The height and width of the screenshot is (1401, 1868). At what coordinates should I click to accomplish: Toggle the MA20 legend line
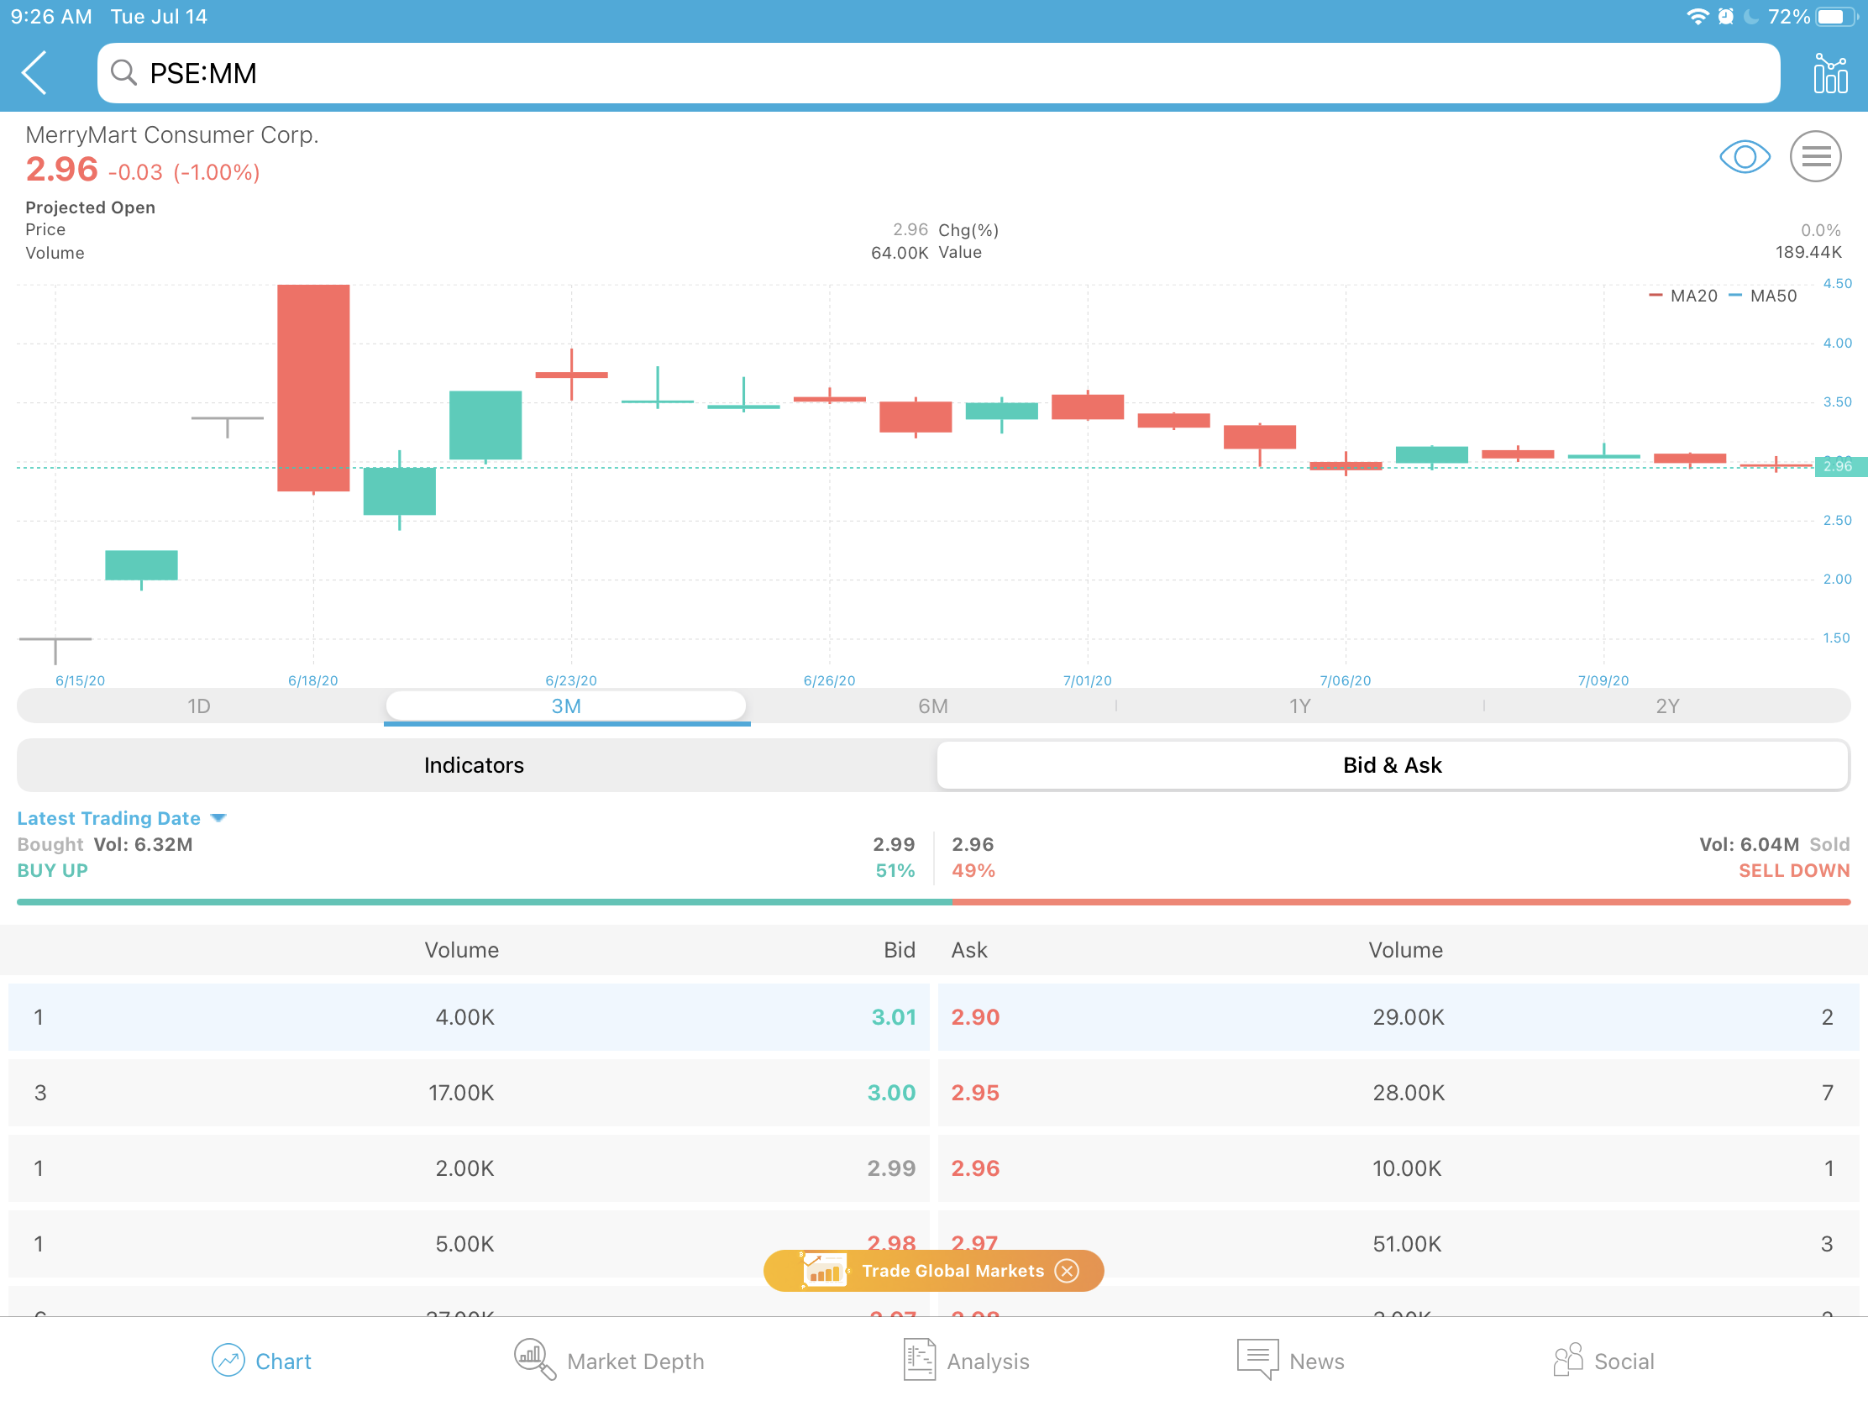pyautogui.click(x=1683, y=296)
